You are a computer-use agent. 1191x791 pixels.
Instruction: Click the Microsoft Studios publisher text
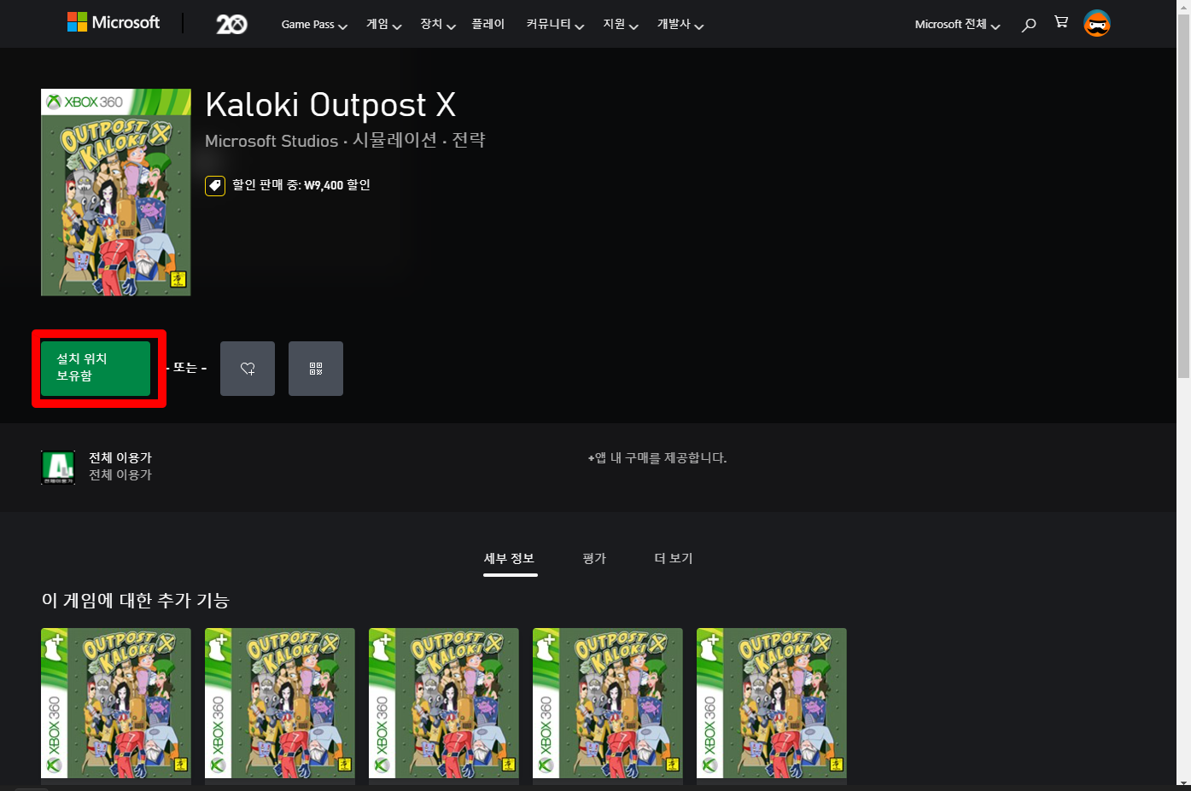click(x=271, y=141)
